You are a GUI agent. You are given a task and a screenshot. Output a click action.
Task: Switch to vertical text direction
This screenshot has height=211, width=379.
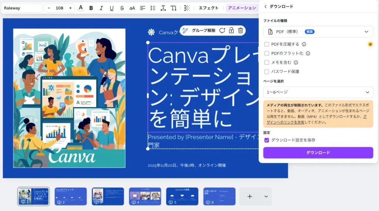pyautogui.click(x=174, y=8)
